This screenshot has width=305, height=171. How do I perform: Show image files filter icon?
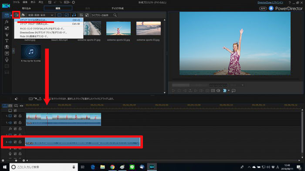[x=67, y=15]
